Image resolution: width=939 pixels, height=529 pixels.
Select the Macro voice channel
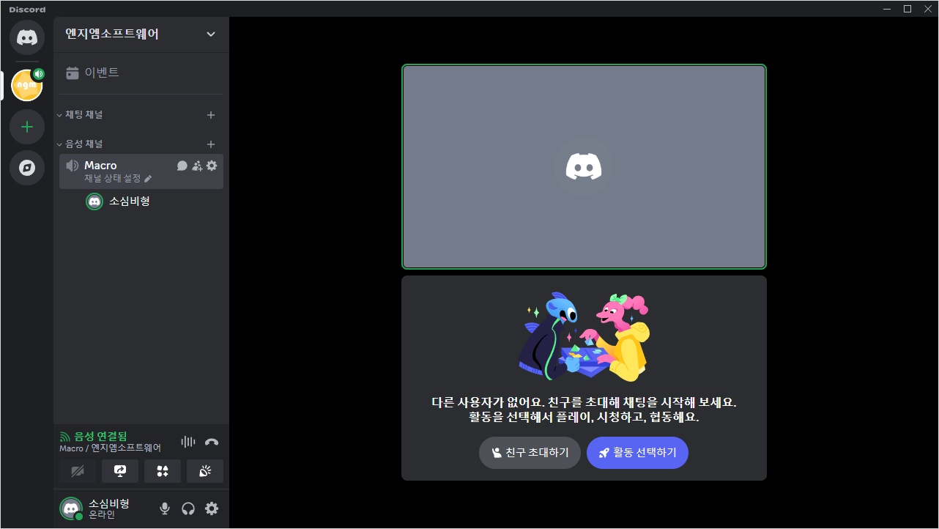coord(141,171)
